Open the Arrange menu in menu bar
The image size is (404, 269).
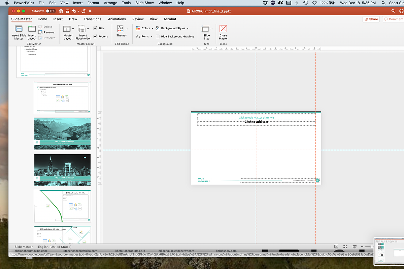tap(110, 3)
